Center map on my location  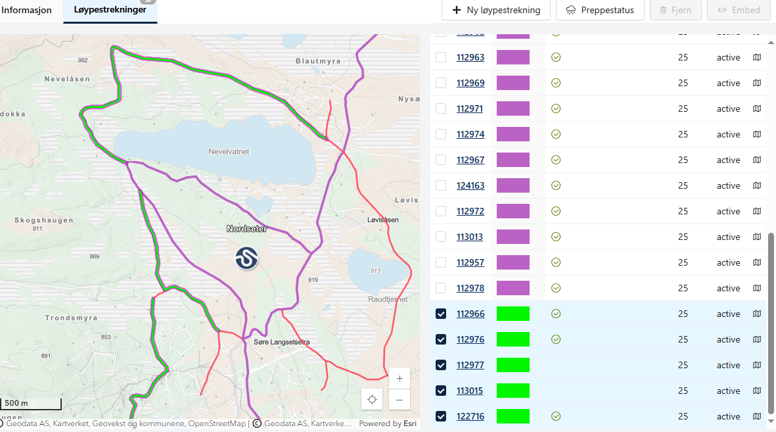tap(373, 399)
